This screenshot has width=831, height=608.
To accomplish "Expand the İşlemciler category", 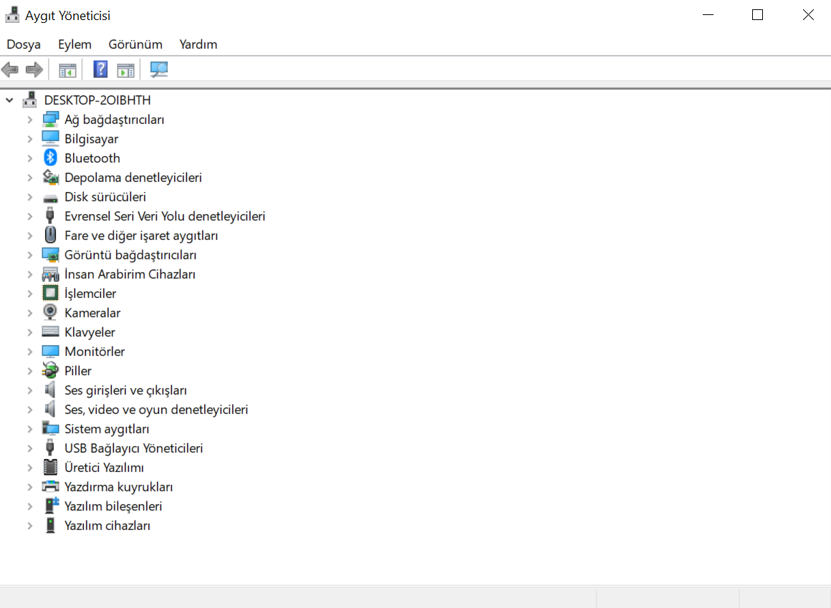I will tap(29, 293).
